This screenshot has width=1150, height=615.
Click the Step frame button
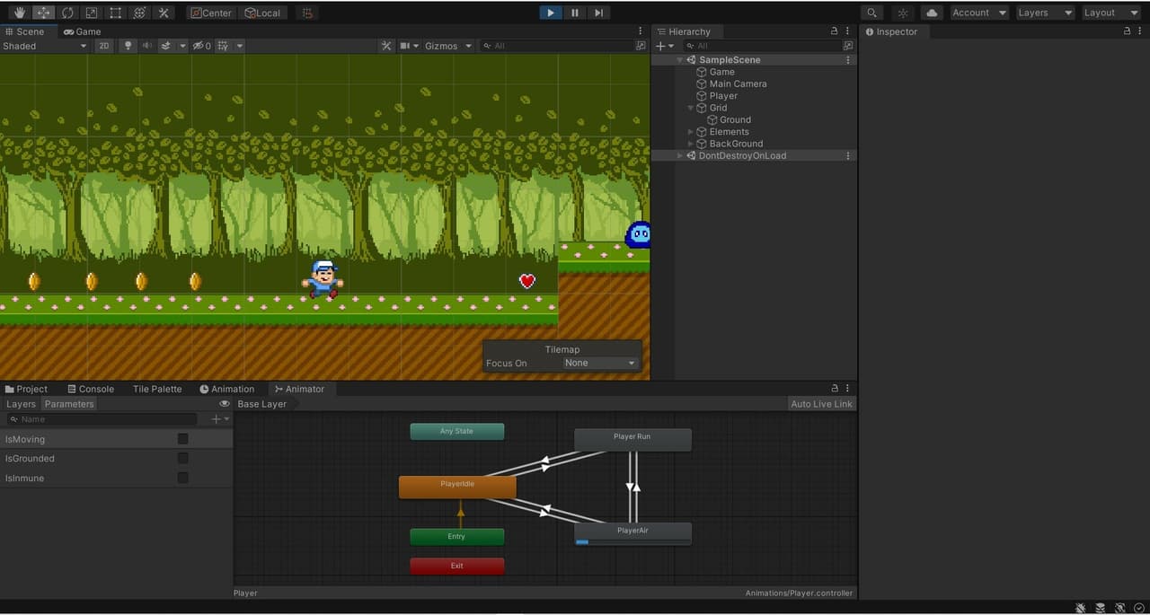click(599, 13)
